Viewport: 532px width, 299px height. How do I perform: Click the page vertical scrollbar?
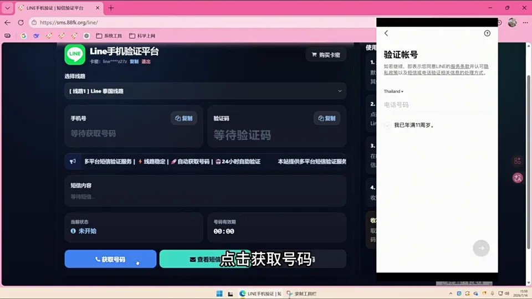coord(529,163)
